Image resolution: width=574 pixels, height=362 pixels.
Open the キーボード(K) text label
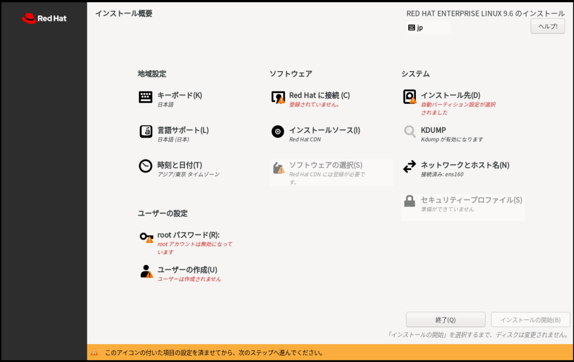point(179,95)
